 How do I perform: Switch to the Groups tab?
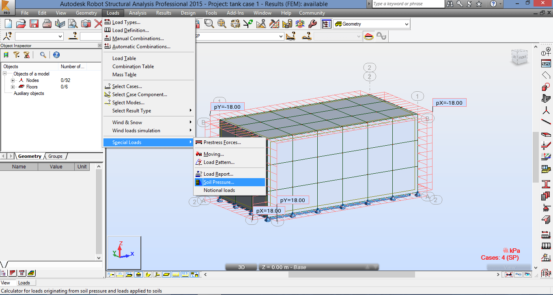(55, 156)
